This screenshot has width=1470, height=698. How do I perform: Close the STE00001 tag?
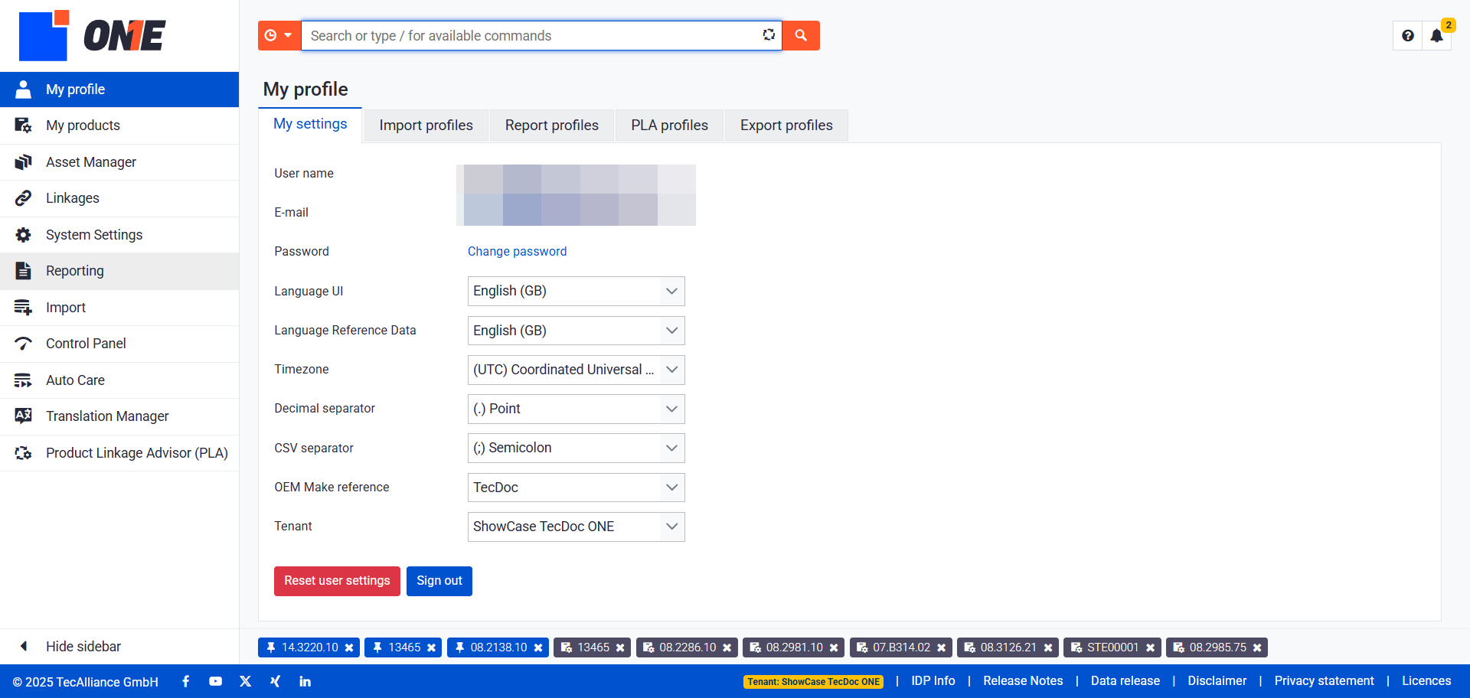(x=1150, y=647)
